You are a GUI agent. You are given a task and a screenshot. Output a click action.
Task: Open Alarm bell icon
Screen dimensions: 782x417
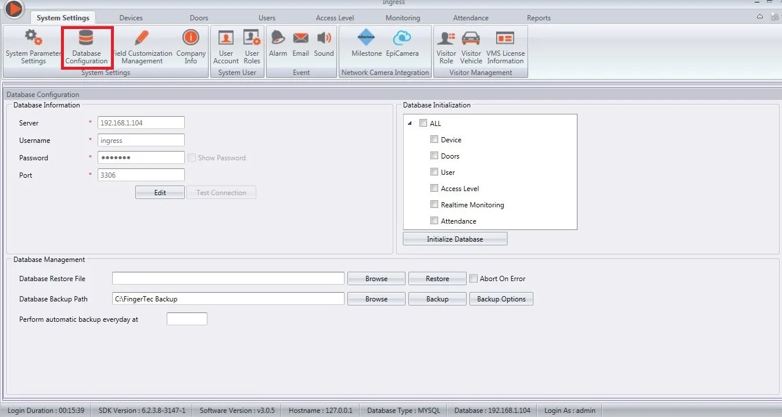[278, 38]
